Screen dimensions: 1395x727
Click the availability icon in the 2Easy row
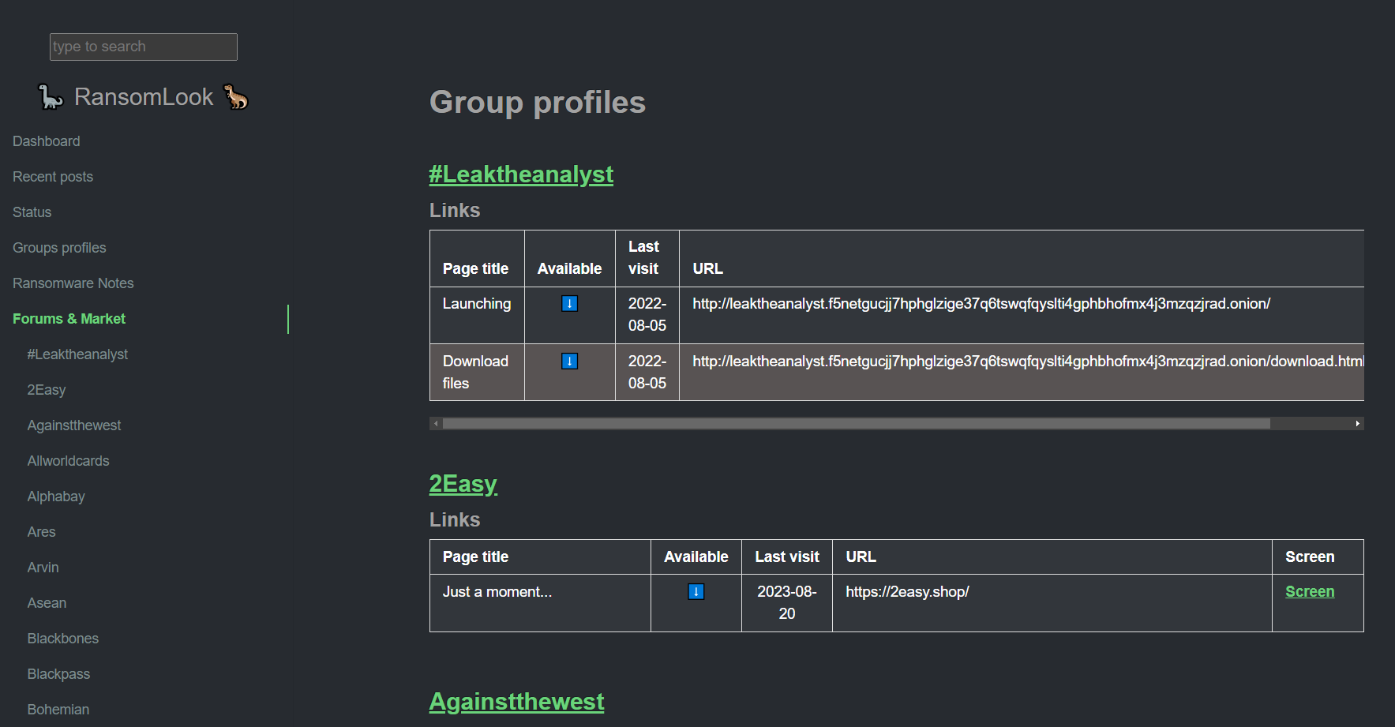pos(696,592)
